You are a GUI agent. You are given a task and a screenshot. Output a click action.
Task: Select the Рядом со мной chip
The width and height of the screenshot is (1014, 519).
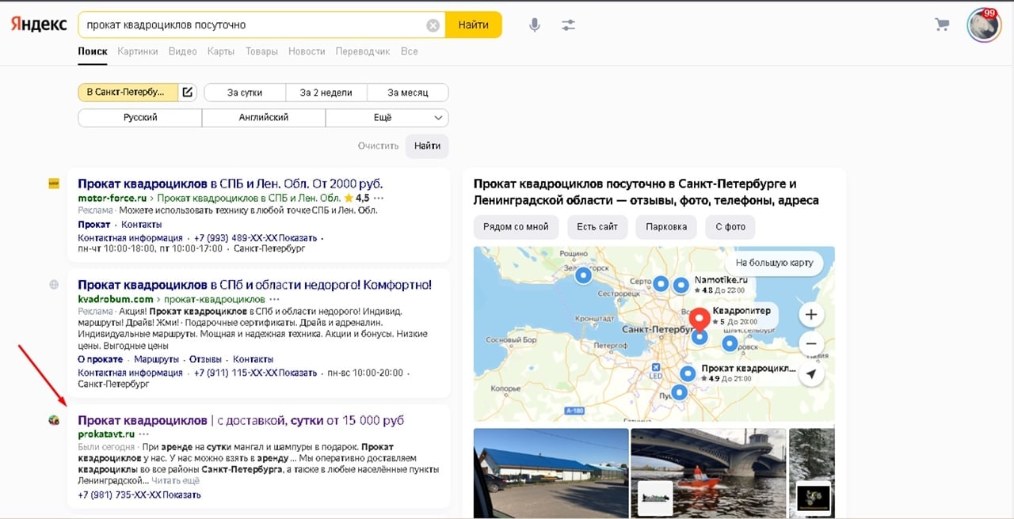click(x=516, y=227)
